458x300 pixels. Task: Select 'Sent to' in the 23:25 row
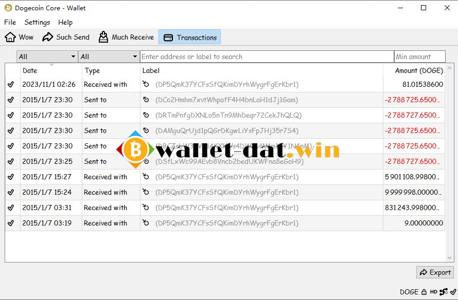[x=95, y=161]
